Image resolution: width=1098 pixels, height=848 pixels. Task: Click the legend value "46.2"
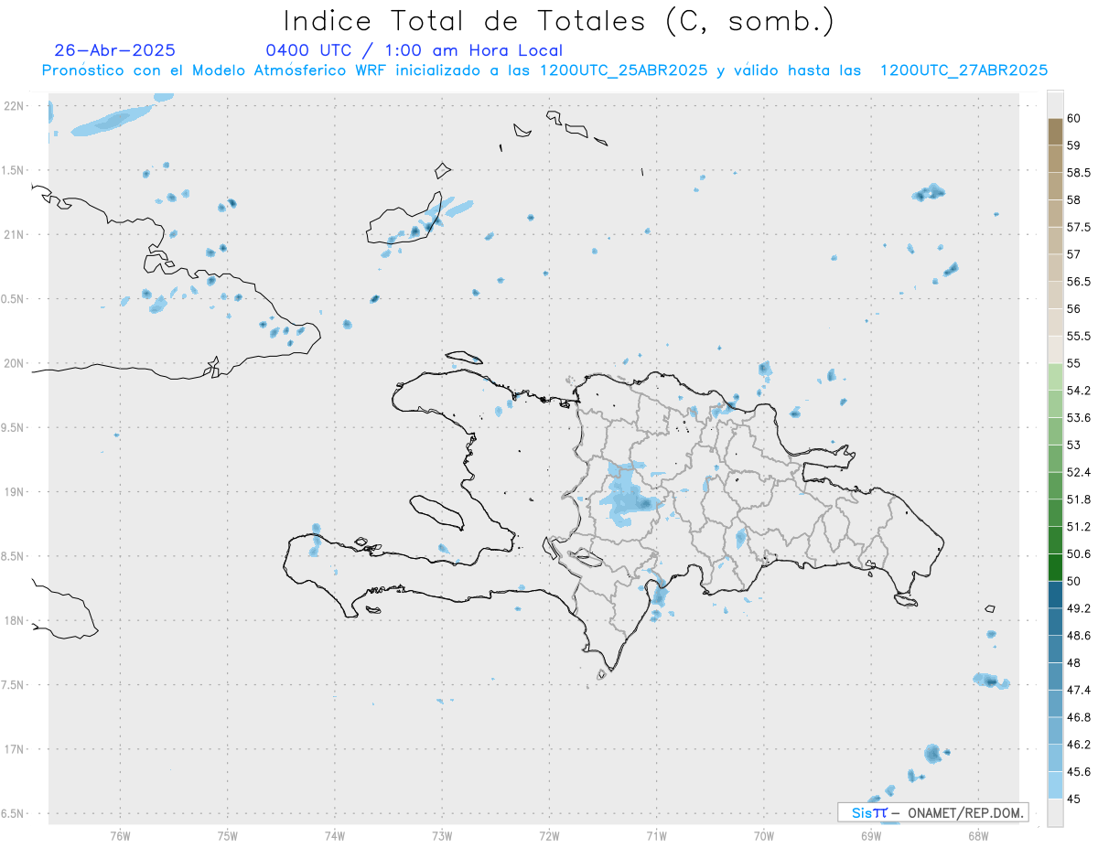1079,744
